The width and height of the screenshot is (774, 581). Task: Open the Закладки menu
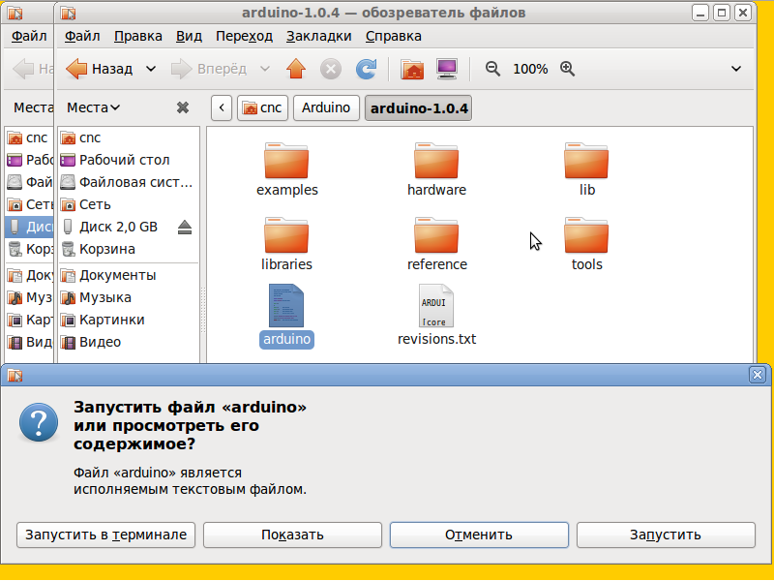tap(319, 36)
